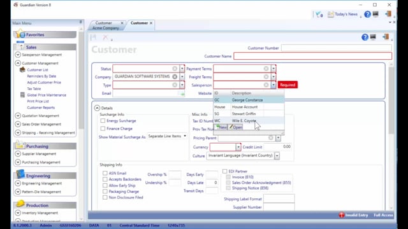Click monitor icon inside Customer form toolbar
The image size is (408, 229).
pos(373,37)
